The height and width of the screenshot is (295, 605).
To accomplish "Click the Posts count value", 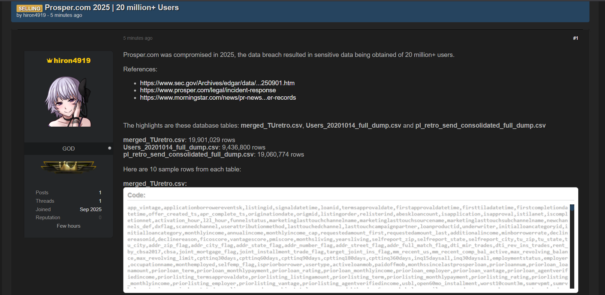I will pos(100,193).
